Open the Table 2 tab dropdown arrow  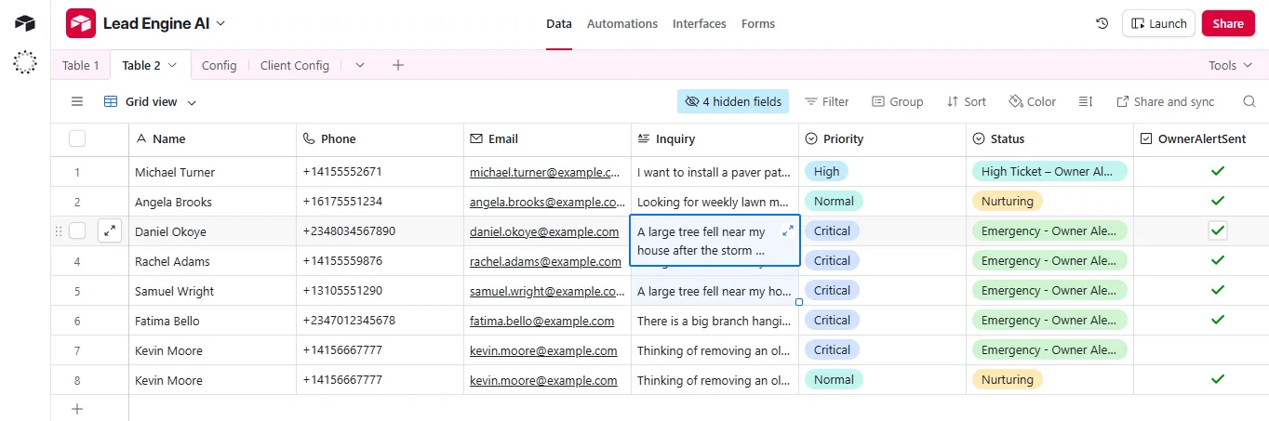point(172,65)
